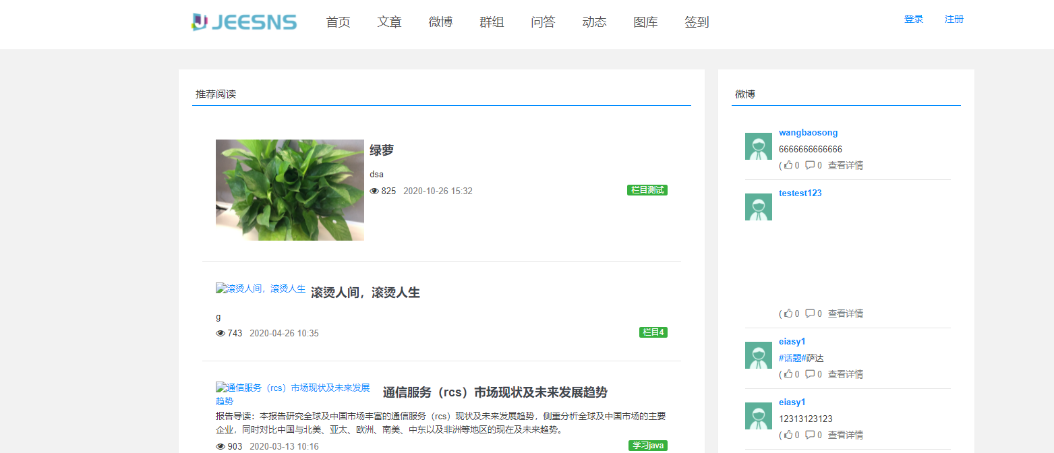View details of testest123's weibo
The width and height of the screenshot is (1054, 453).
tap(846, 313)
